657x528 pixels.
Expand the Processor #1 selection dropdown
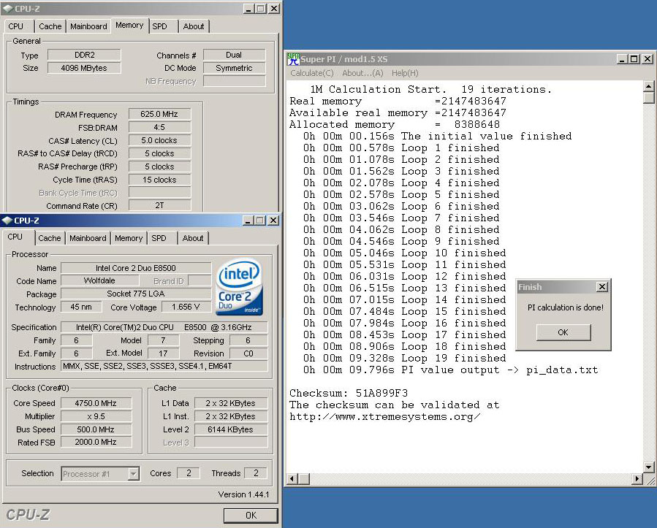133,474
